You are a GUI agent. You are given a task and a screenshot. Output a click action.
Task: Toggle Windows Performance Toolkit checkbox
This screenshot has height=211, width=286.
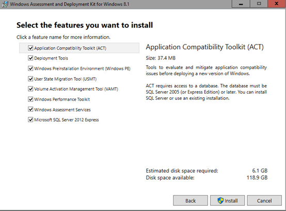(x=30, y=99)
